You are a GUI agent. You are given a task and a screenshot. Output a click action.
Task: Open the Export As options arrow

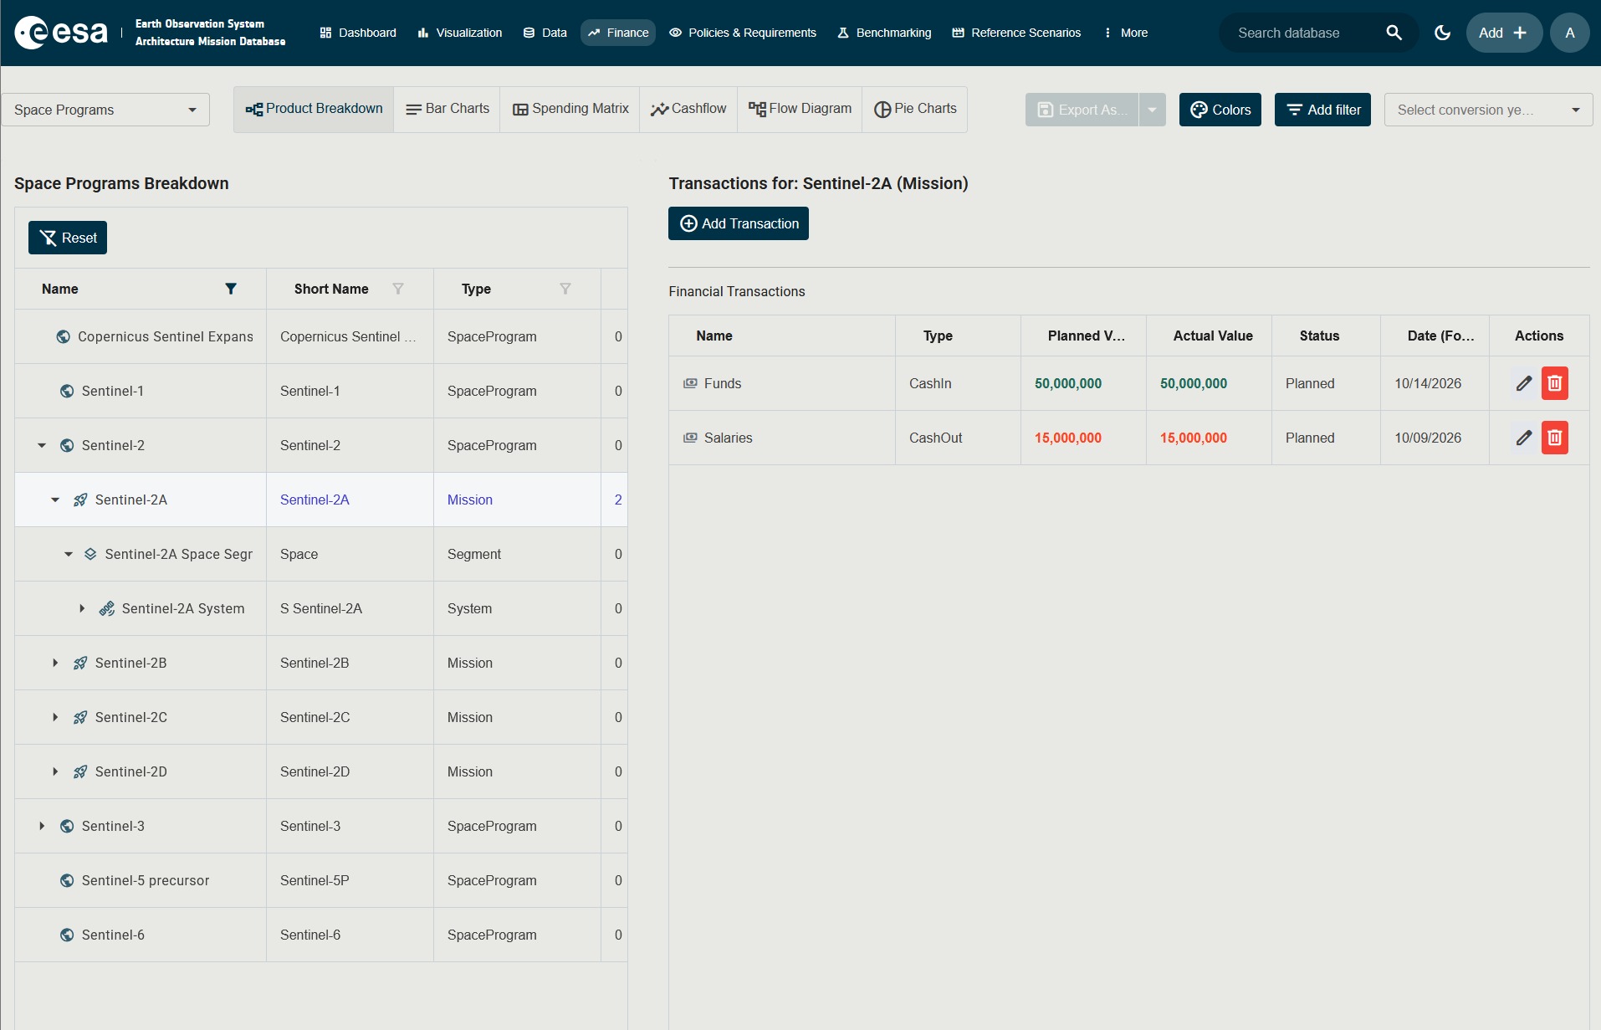coord(1152,110)
